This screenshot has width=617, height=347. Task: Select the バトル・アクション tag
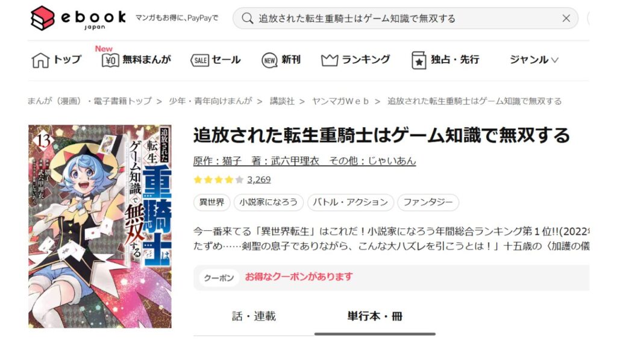(350, 202)
